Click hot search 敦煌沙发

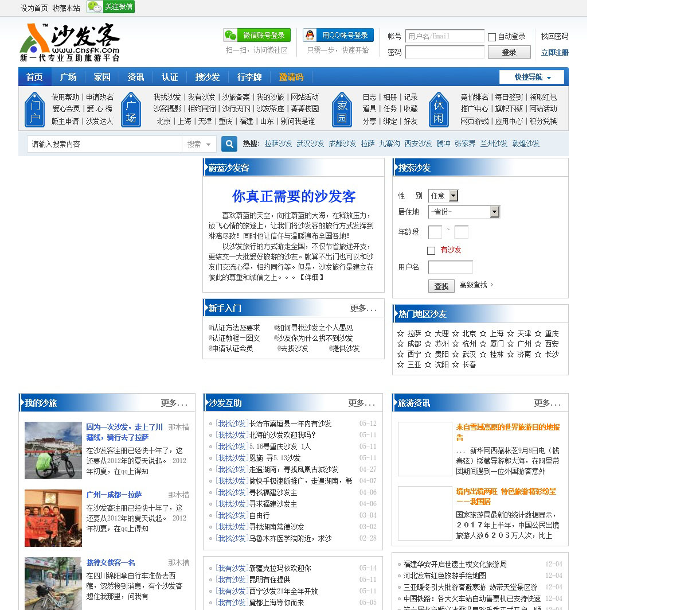click(526, 143)
